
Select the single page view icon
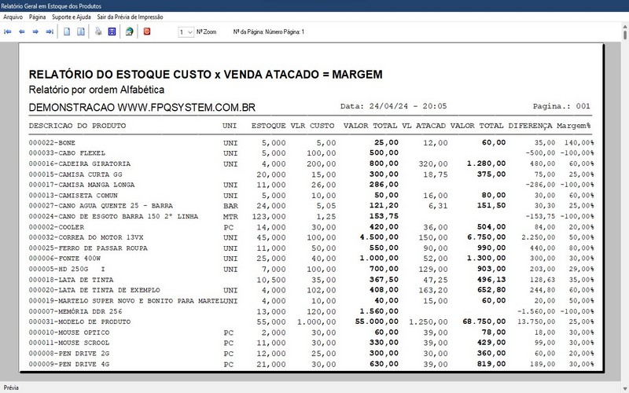67,31
